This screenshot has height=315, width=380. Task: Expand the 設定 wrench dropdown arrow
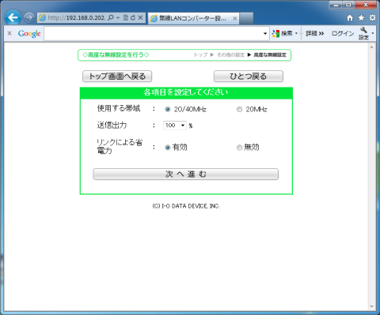click(x=373, y=33)
